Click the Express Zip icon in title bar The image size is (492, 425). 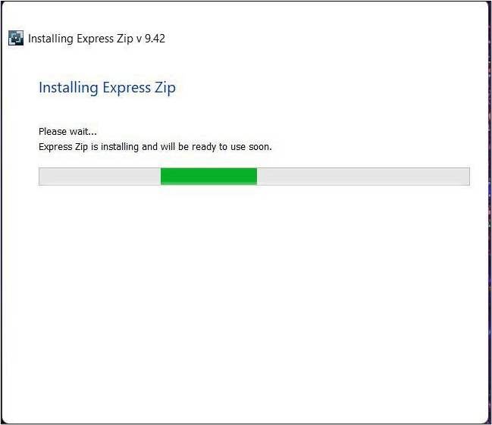(x=16, y=38)
